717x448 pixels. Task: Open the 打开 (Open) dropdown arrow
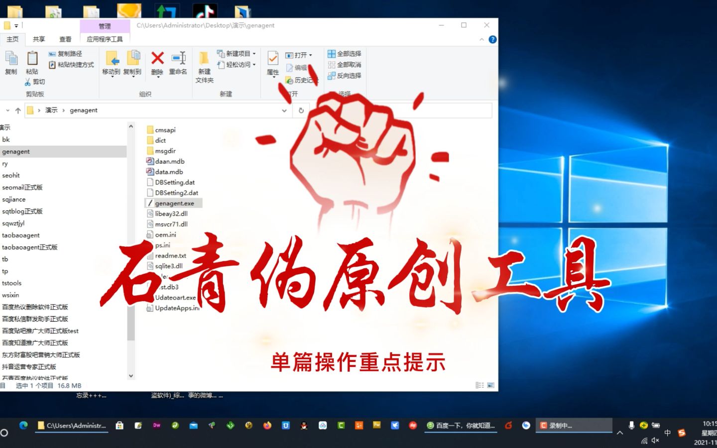[311, 55]
